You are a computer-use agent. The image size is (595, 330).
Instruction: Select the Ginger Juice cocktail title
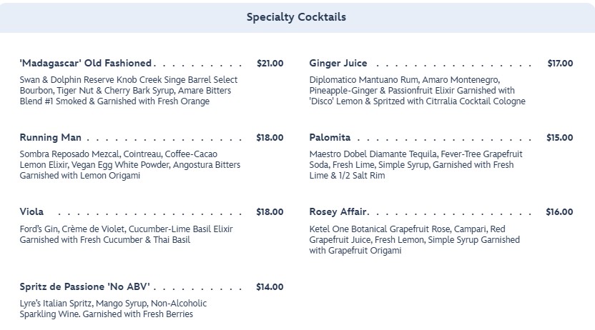pyautogui.click(x=338, y=63)
